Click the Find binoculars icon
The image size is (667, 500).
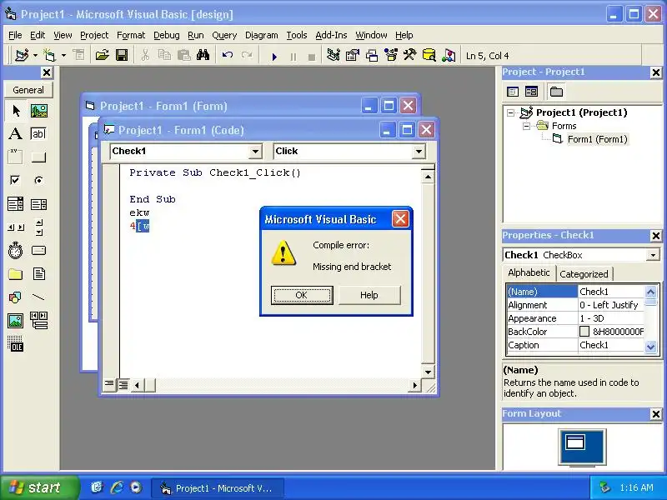pos(203,55)
